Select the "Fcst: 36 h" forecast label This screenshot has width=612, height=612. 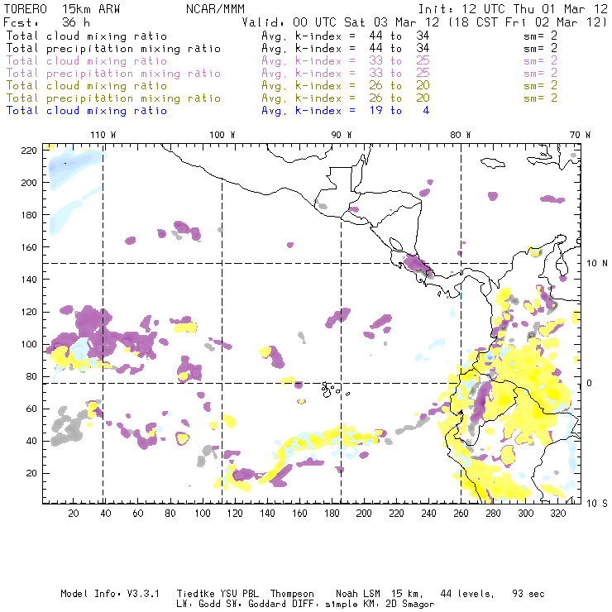pos(47,22)
